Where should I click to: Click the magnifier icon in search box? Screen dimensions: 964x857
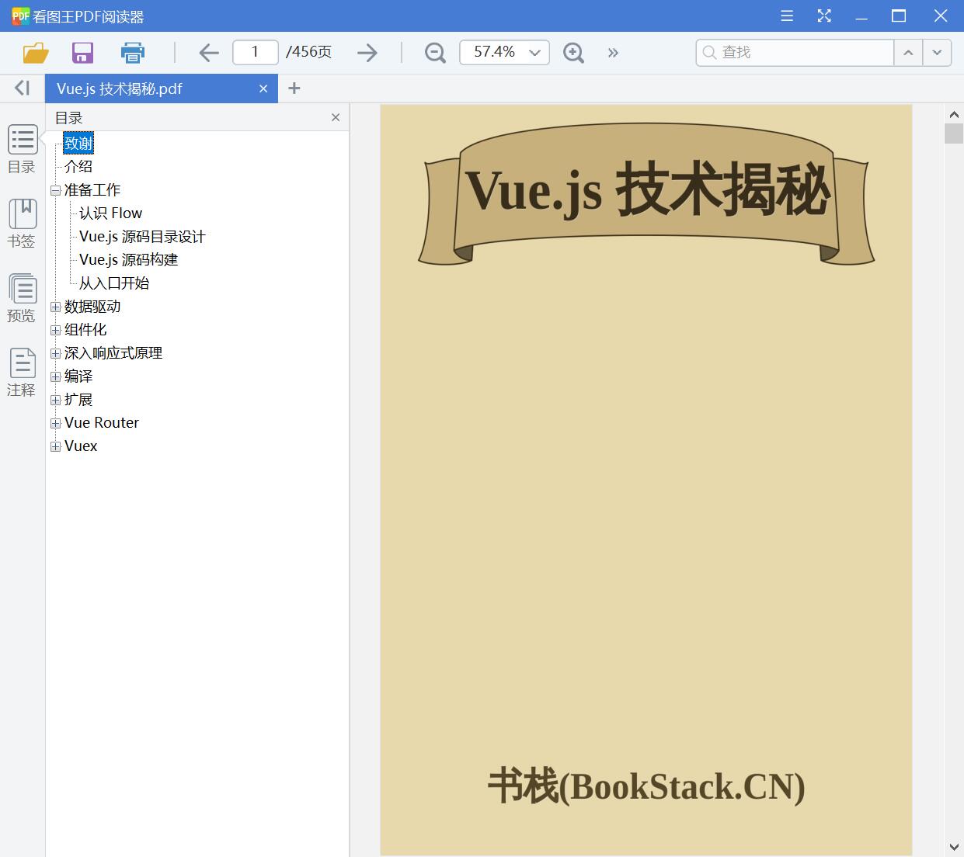(x=708, y=53)
